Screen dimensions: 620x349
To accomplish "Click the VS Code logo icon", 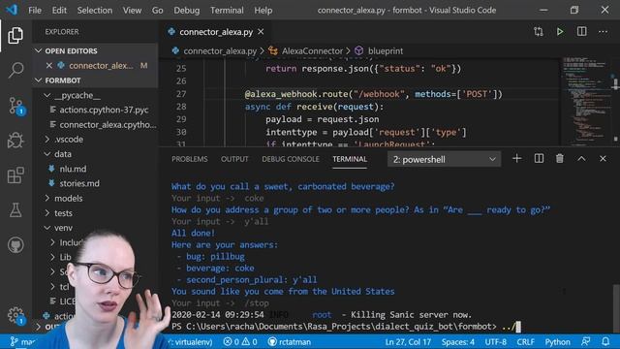I will coord(12,10).
